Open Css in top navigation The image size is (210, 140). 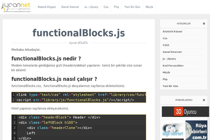pyautogui.click(x=106, y=7)
